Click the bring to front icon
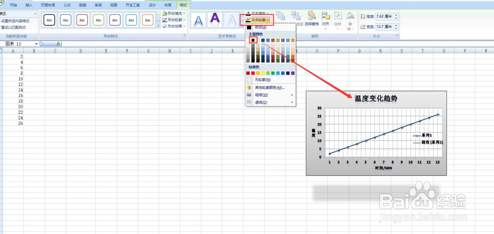This screenshot has width=494, height=234. 280,15
